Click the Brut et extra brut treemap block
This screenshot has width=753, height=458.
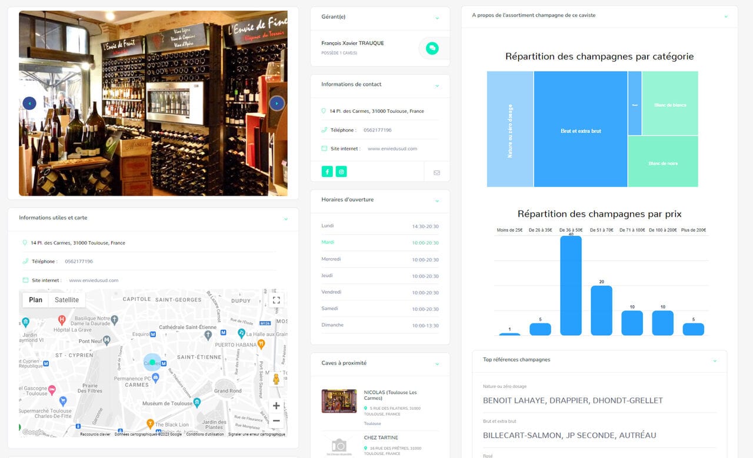coord(581,131)
